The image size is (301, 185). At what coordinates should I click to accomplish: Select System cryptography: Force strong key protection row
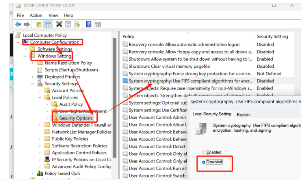point(208,74)
